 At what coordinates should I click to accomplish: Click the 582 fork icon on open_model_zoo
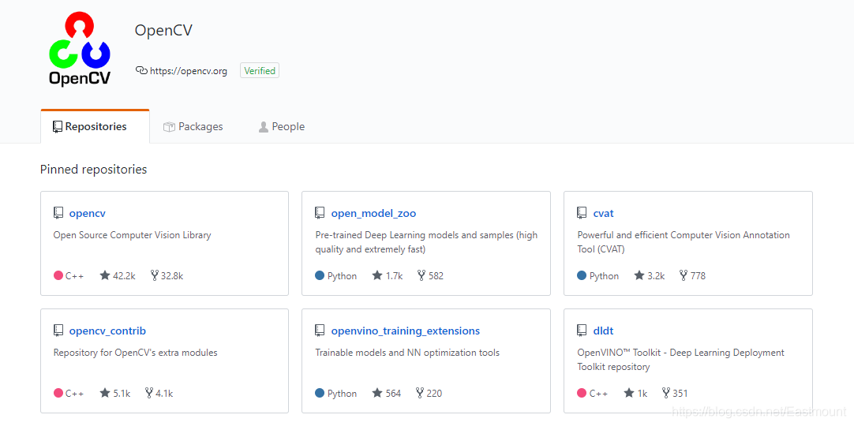[x=421, y=275]
